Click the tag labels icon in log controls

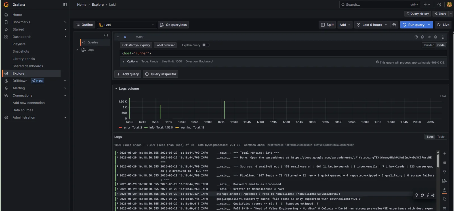(445, 199)
